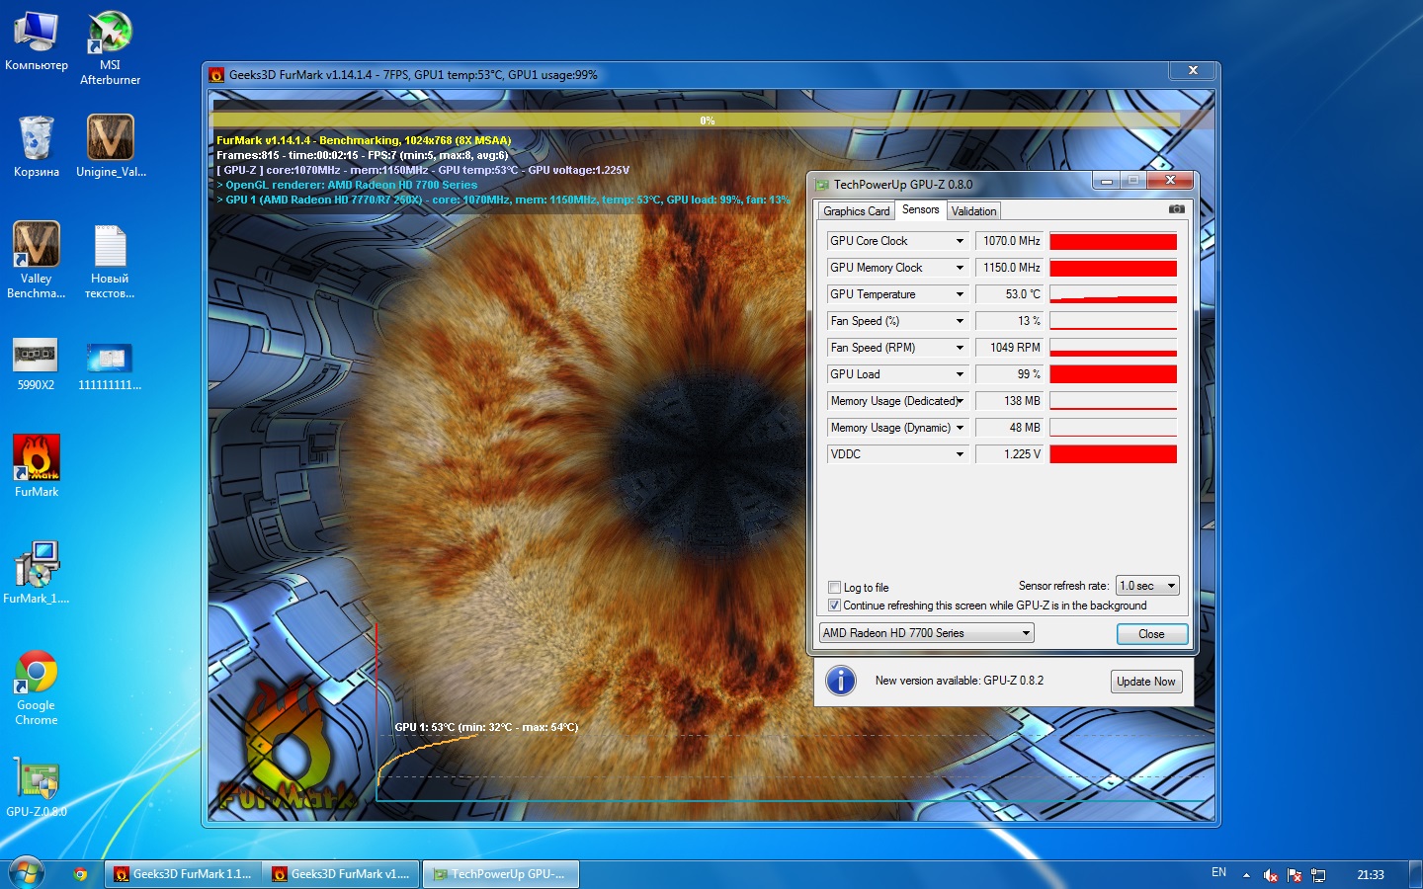Click the 138 MB dedicated memory value

1010,401
